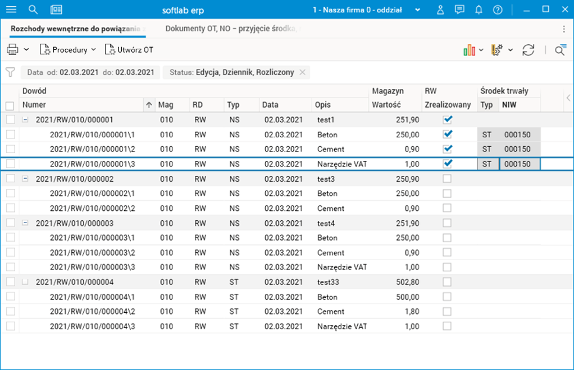Viewport: 574px width, 370px height.
Task: Click the search magnifier in title bar
Action: (33, 10)
